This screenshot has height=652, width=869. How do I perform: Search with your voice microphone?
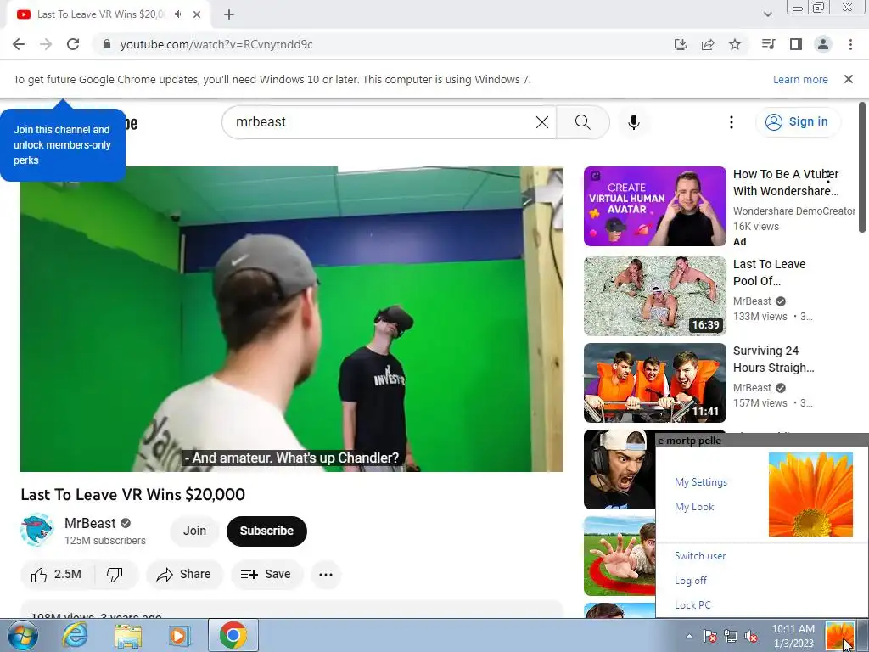(x=634, y=122)
